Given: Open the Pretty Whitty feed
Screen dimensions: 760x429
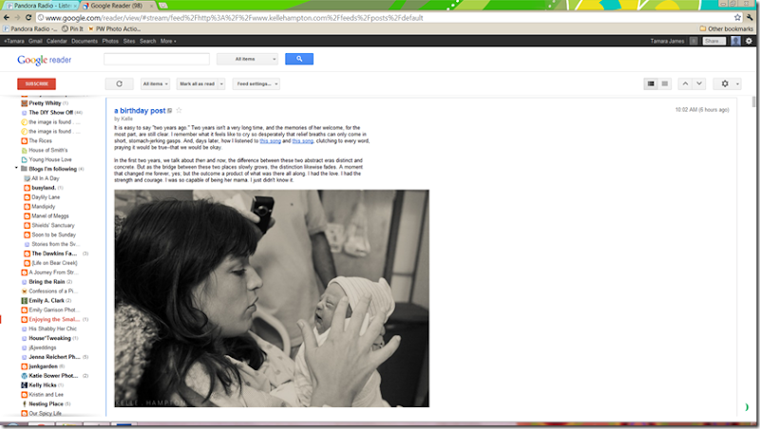Looking at the screenshot, I should point(45,103).
